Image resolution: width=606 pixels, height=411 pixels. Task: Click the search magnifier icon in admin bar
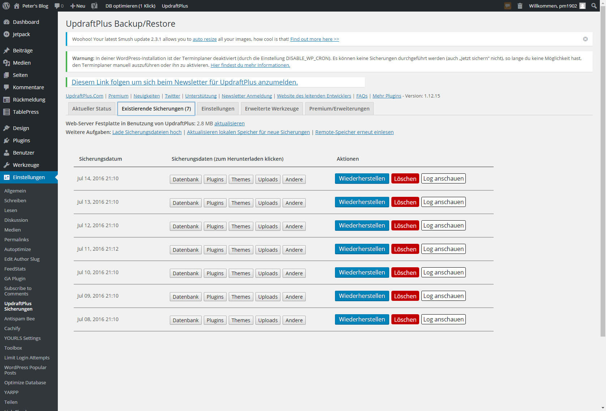point(594,6)
